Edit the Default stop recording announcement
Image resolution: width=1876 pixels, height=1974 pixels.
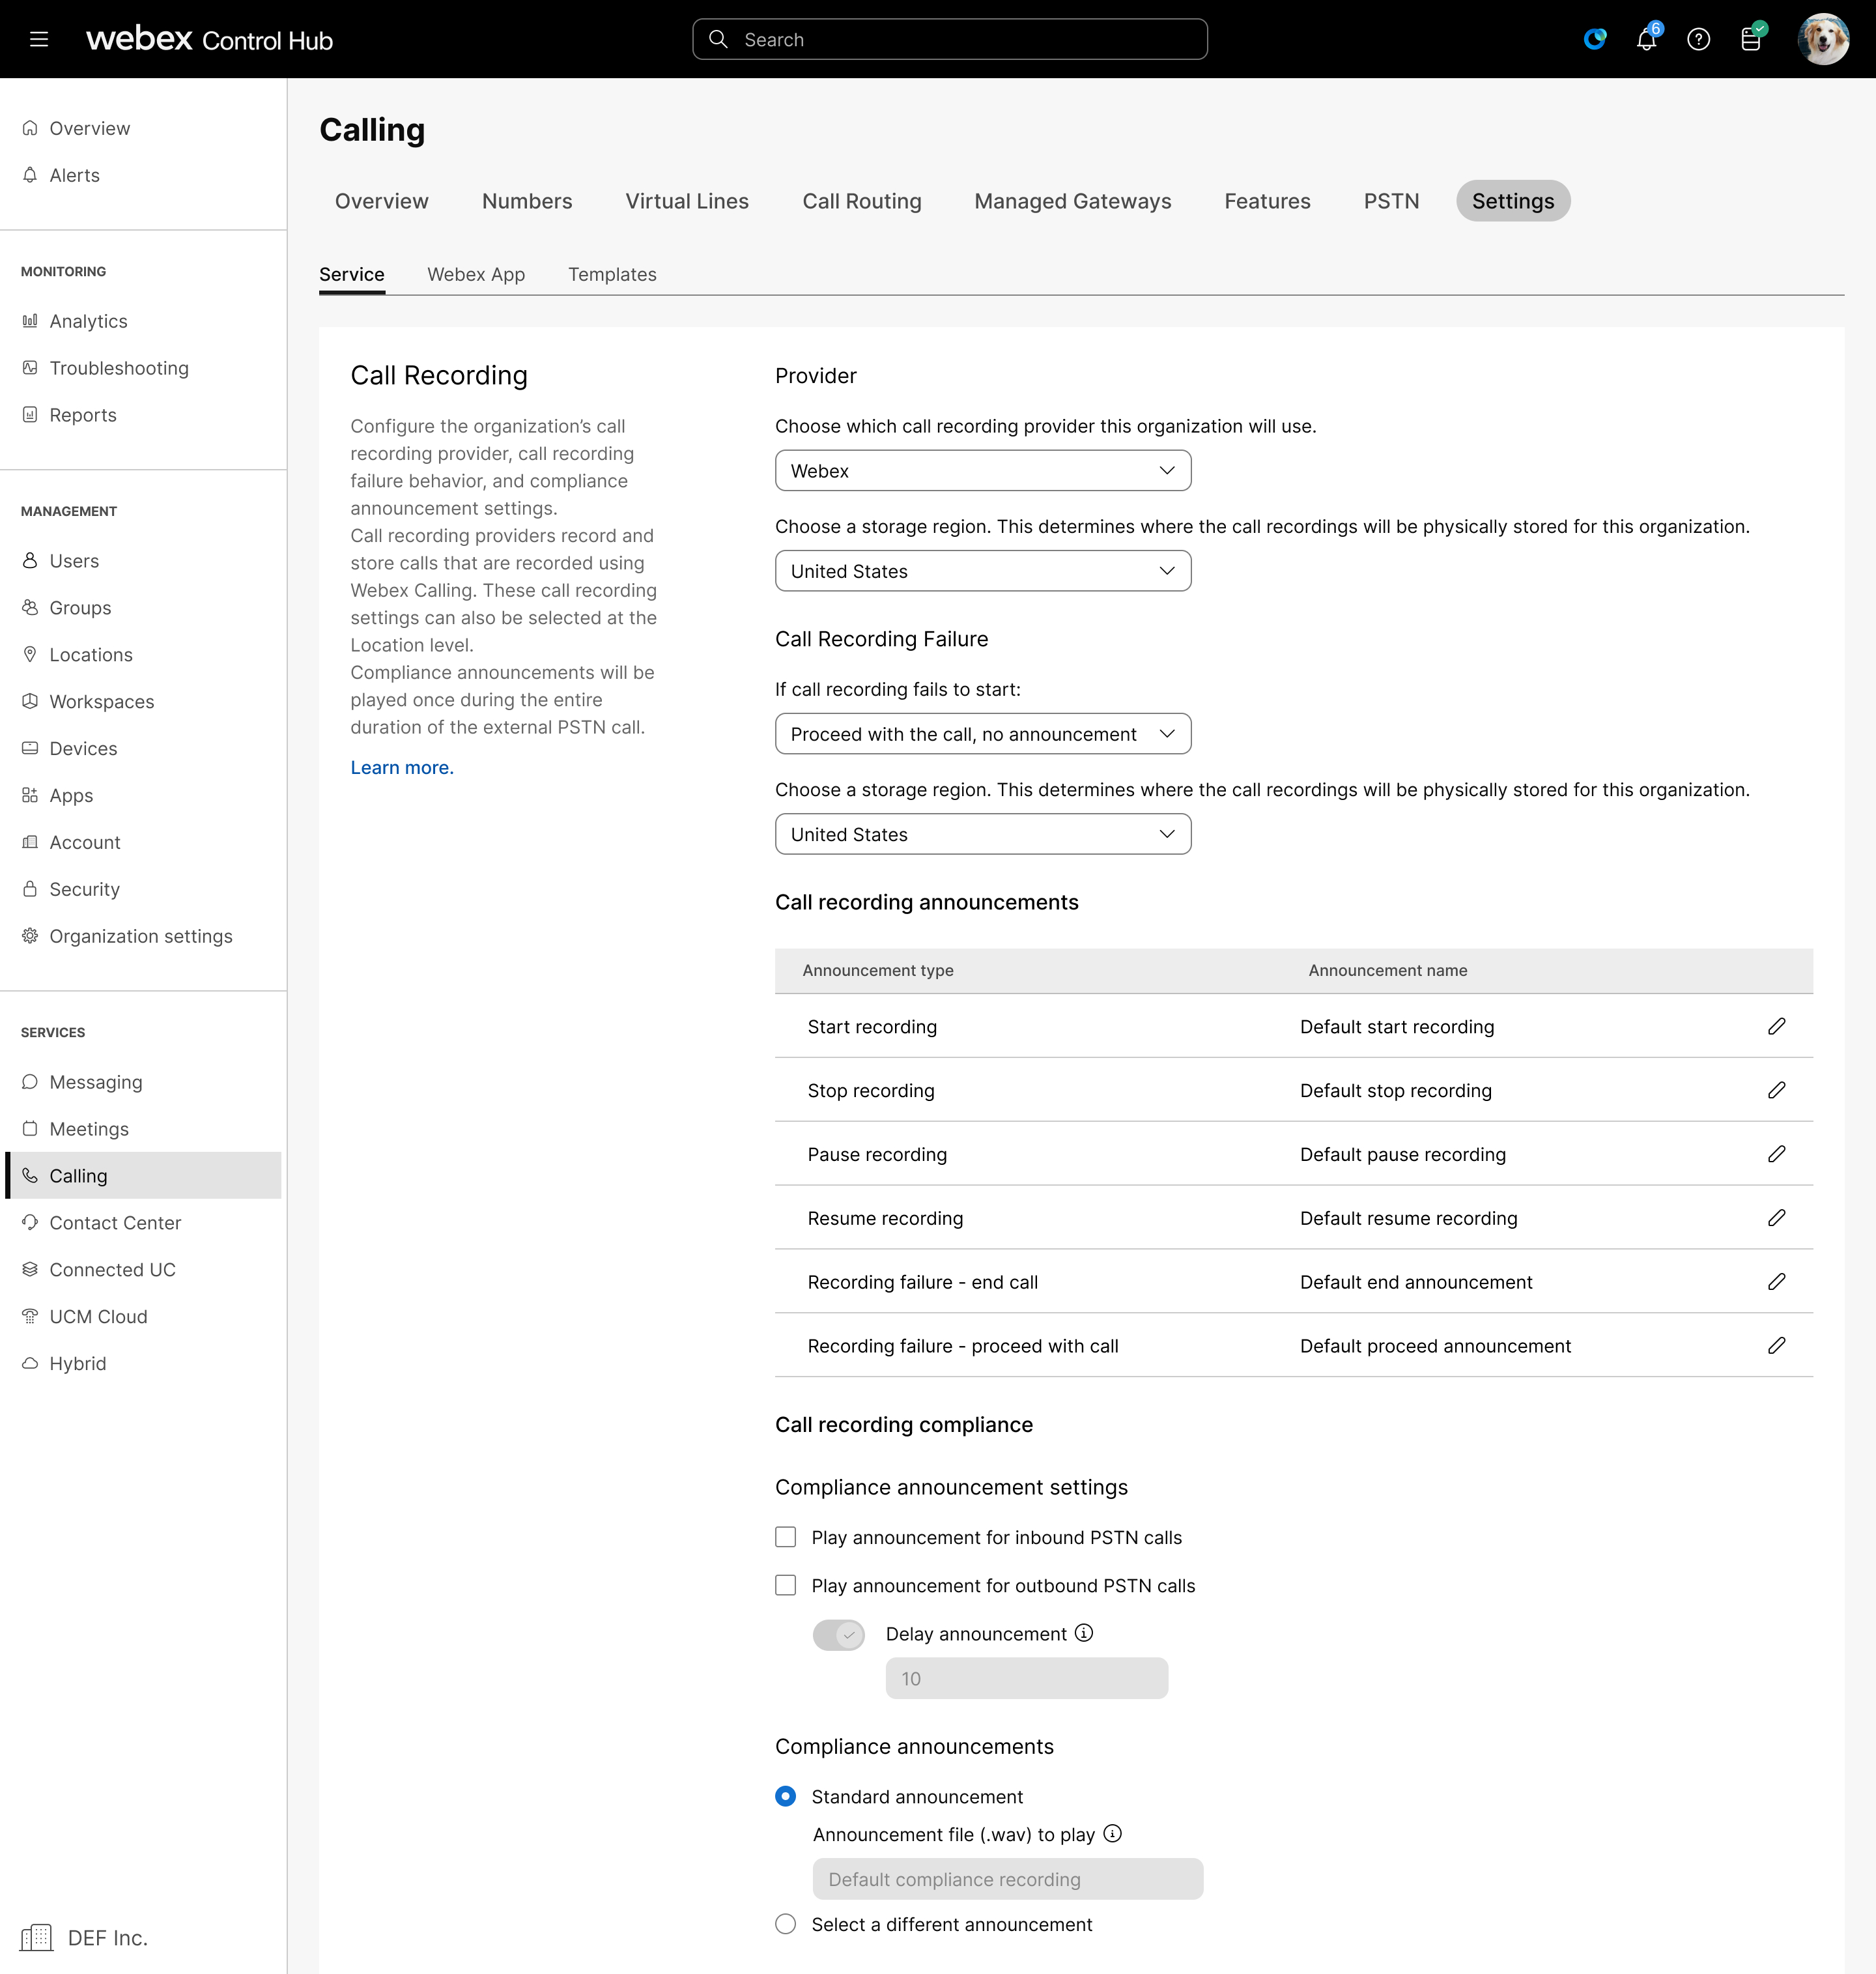1777,1090
